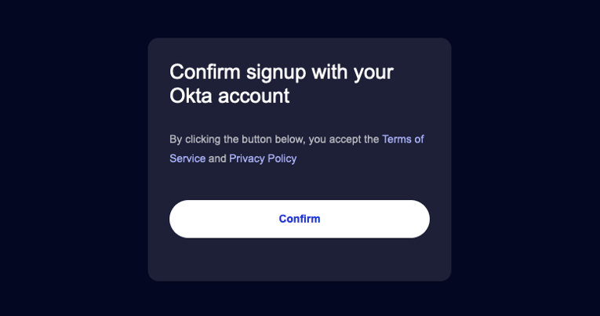Screen dimensions: 600x316
Task: Click the word 'Service' in the terms link
Action: tap(187, 158)
